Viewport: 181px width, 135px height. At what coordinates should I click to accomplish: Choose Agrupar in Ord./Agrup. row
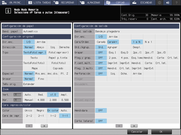pyautogui.click(x=113, y=47)
